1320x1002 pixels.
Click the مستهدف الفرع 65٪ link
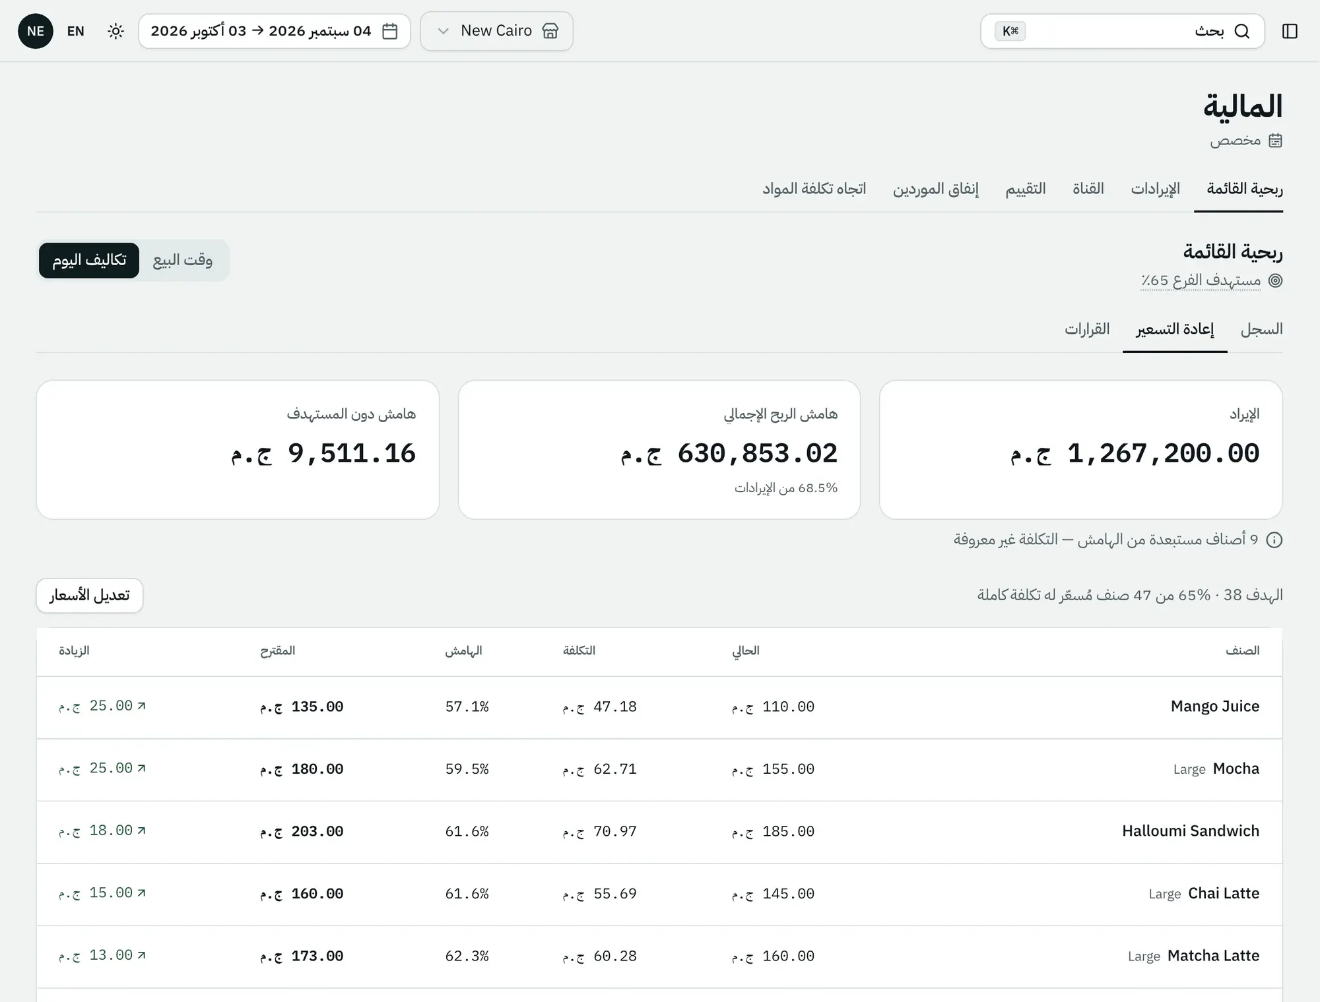click(1201, 281)
